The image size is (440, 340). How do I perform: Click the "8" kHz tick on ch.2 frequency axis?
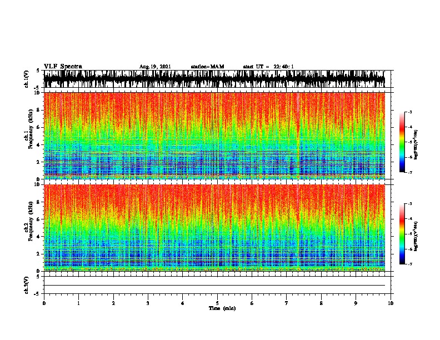tap(39, 202)
